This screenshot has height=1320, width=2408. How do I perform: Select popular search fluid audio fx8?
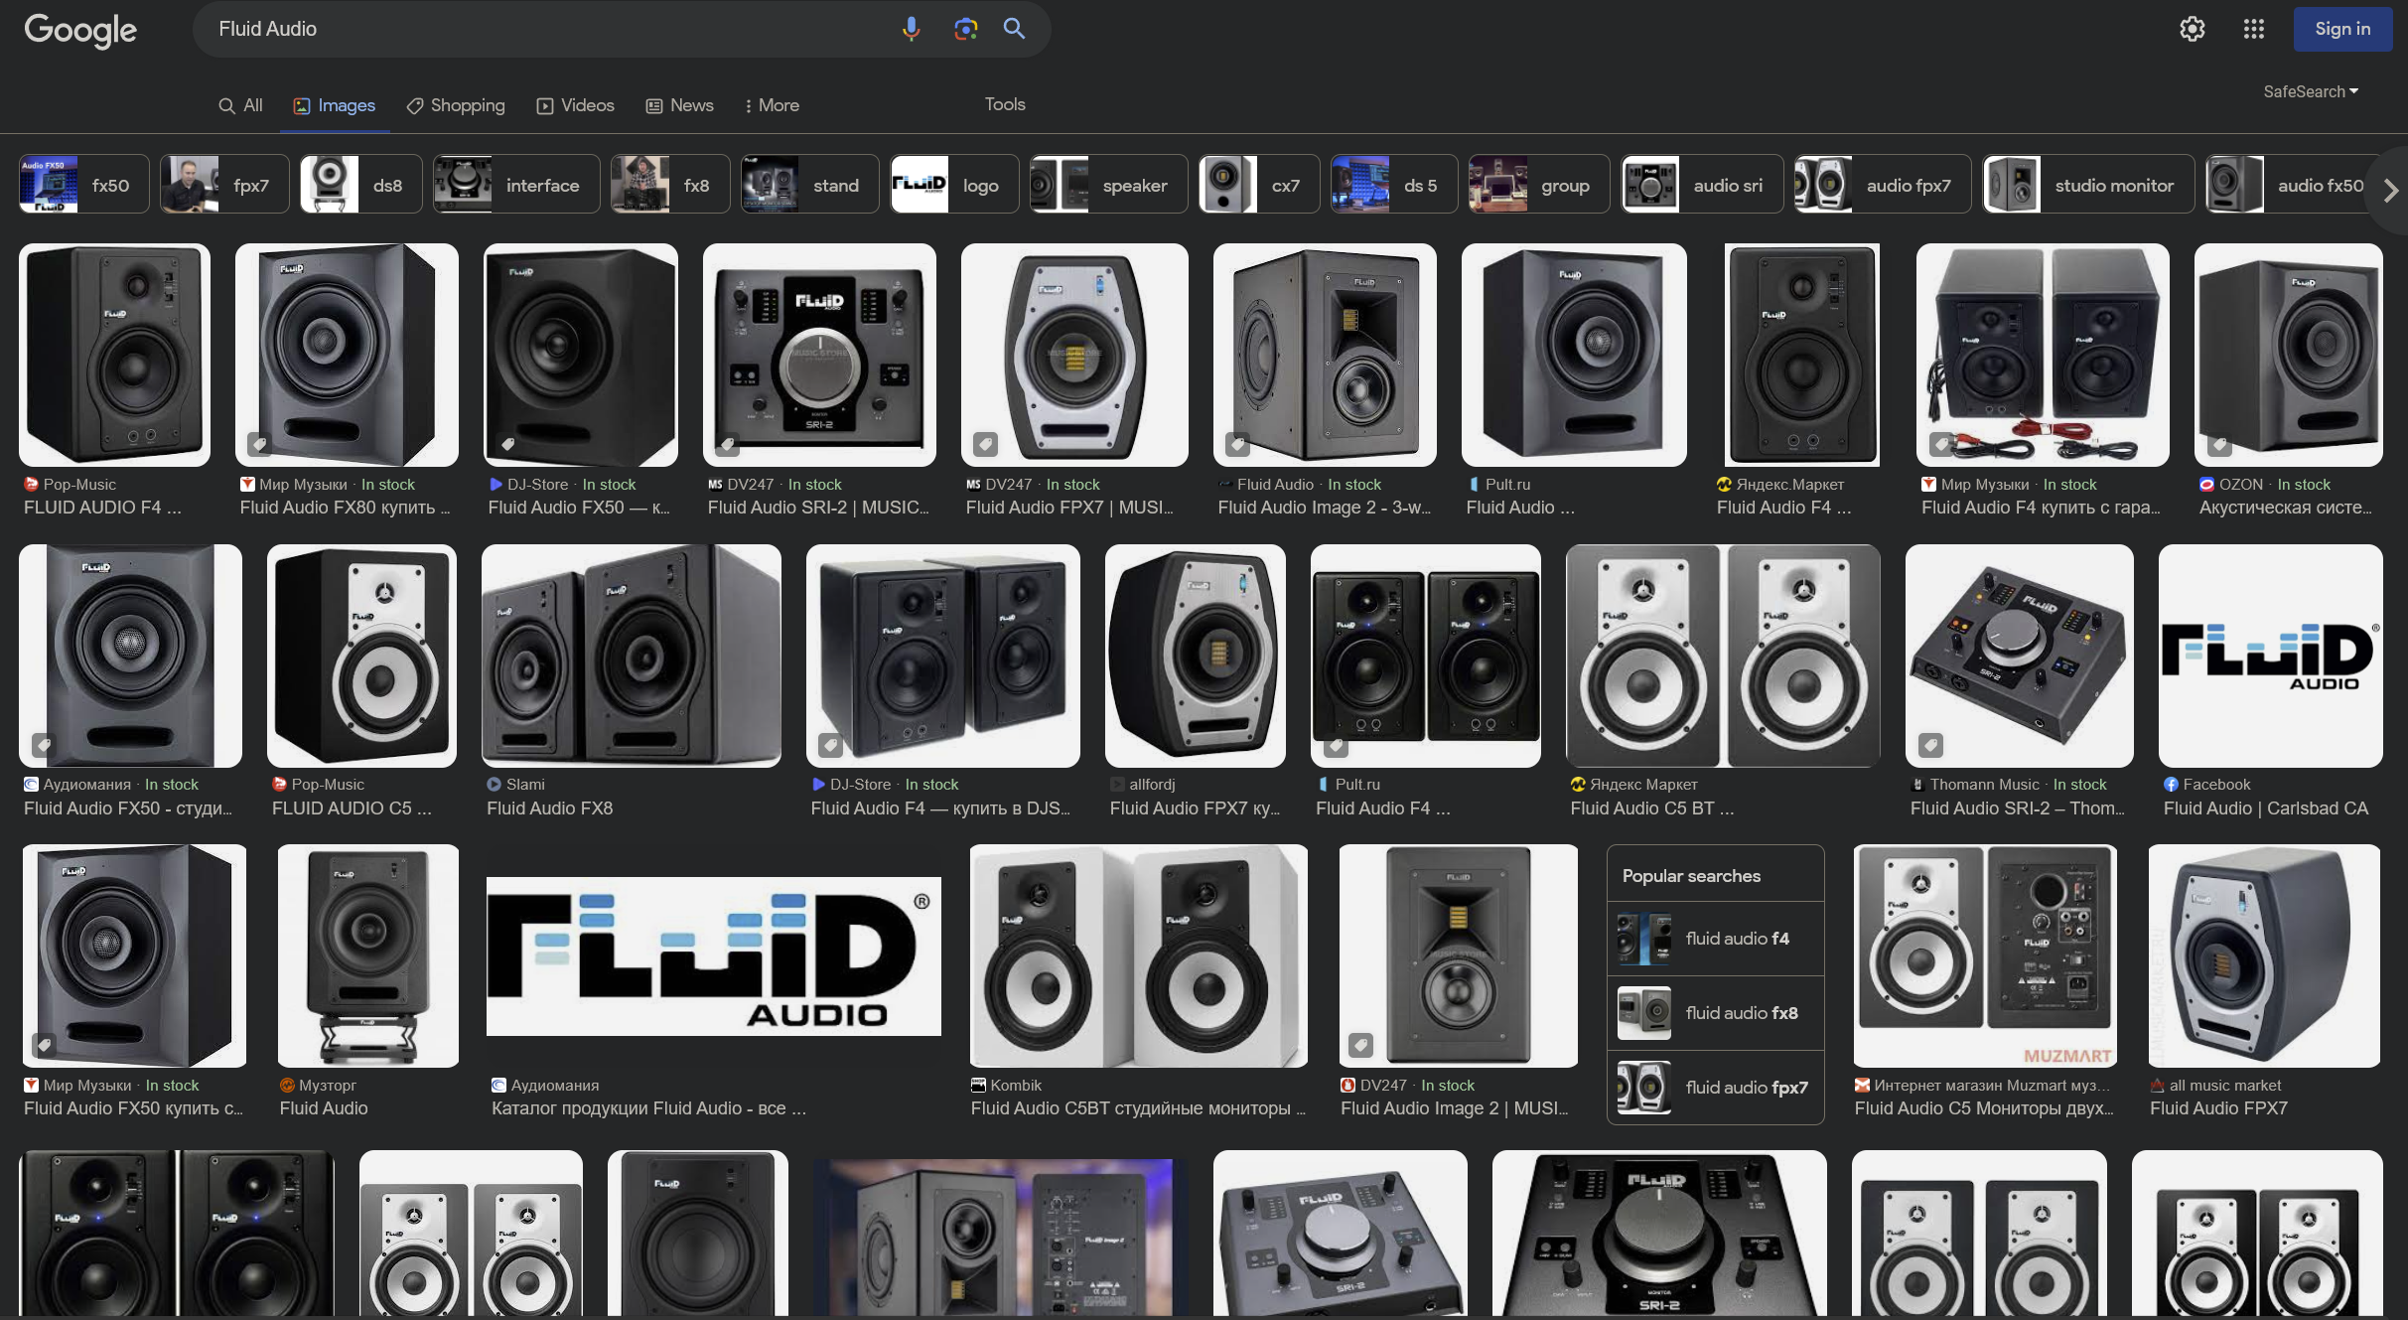pyautogui.click(x=1716, y=1013)
